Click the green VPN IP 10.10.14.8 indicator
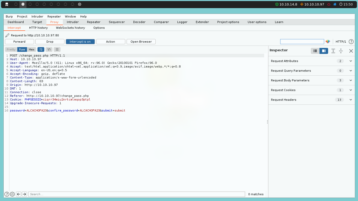This screenshot has height=201, width=358. click(286, 4)
